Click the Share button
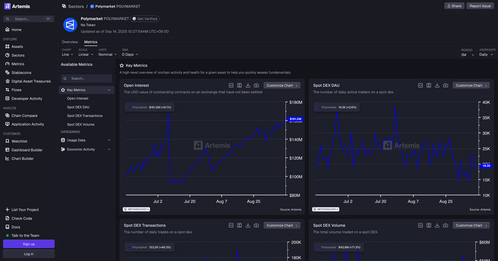The height and width of the screenshot is (261, 498). (x=454, y=6)
